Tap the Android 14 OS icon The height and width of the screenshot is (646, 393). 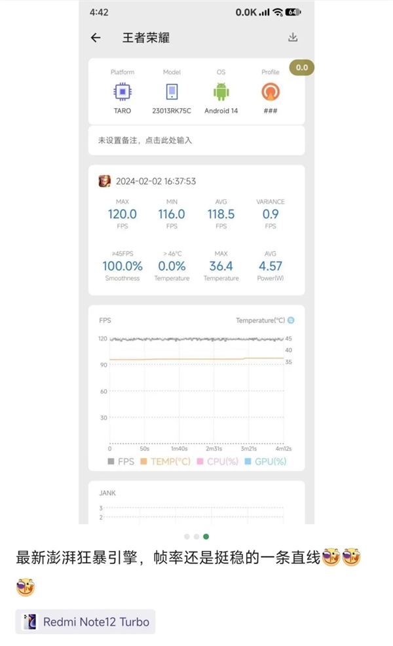coord(221,92)
